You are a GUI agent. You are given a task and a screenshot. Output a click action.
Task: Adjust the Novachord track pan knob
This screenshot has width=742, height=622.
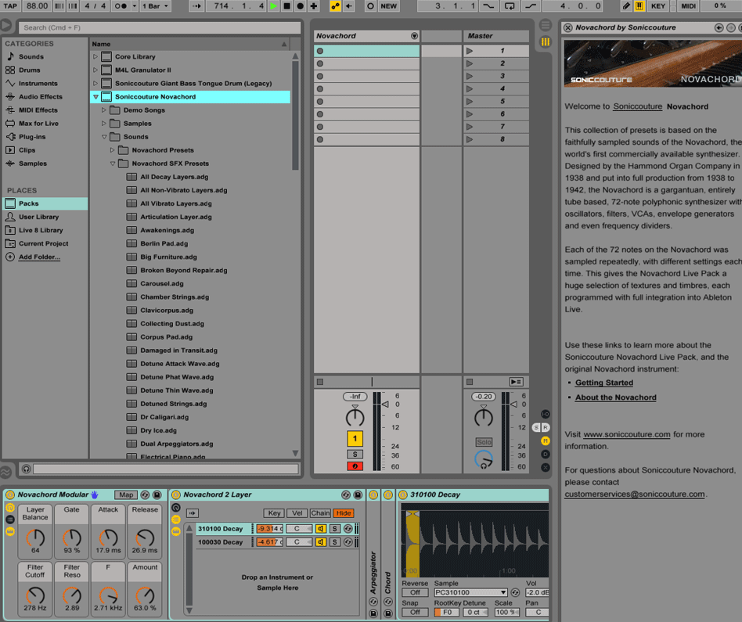pyautogui.click(x=355, y=417)
